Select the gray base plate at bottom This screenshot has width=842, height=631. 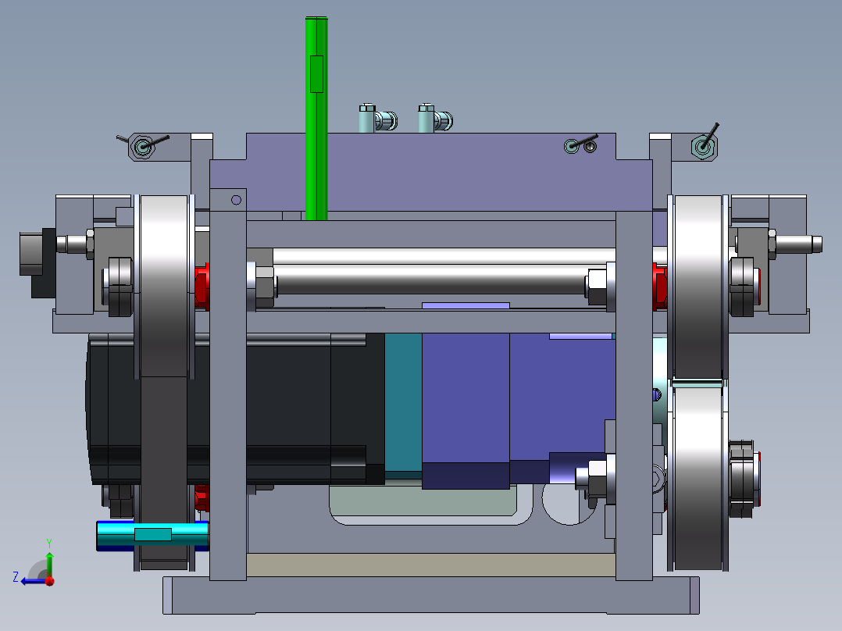[x=430, y=595]
